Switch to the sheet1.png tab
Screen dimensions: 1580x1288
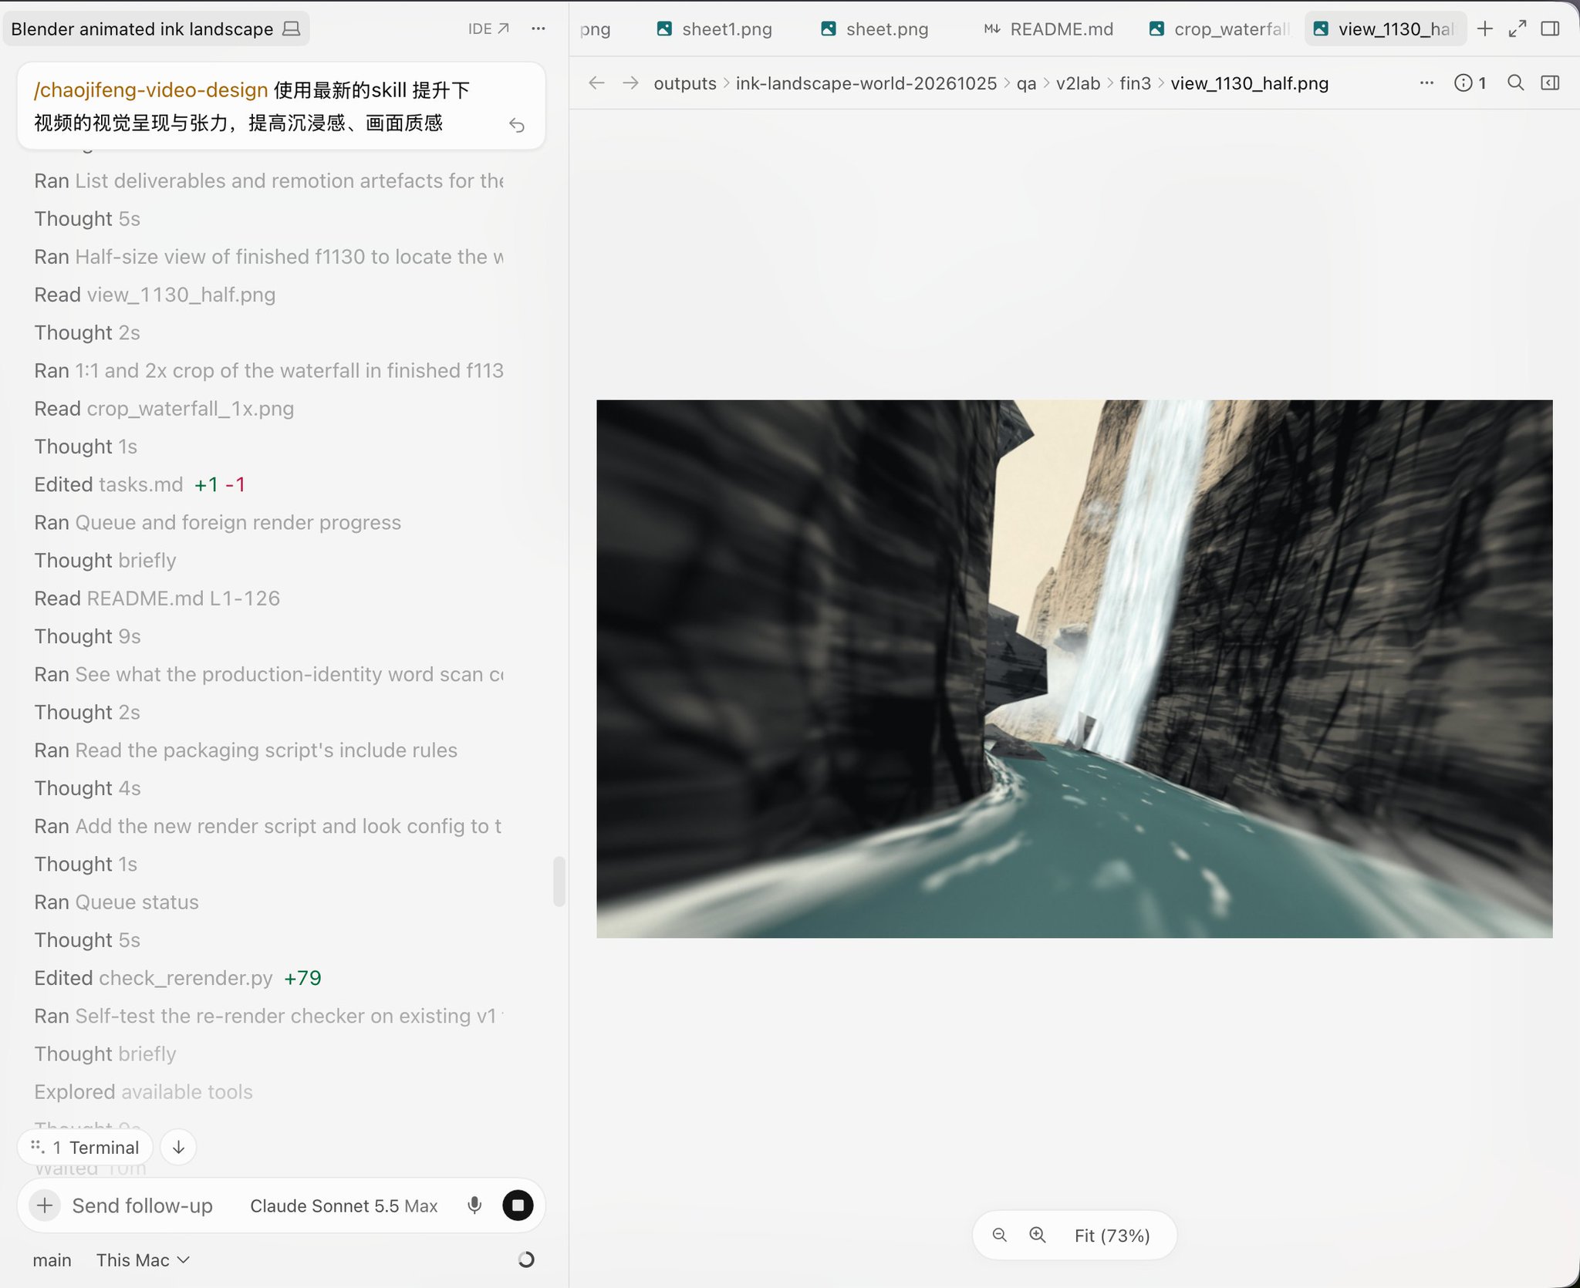coord(714,29)
